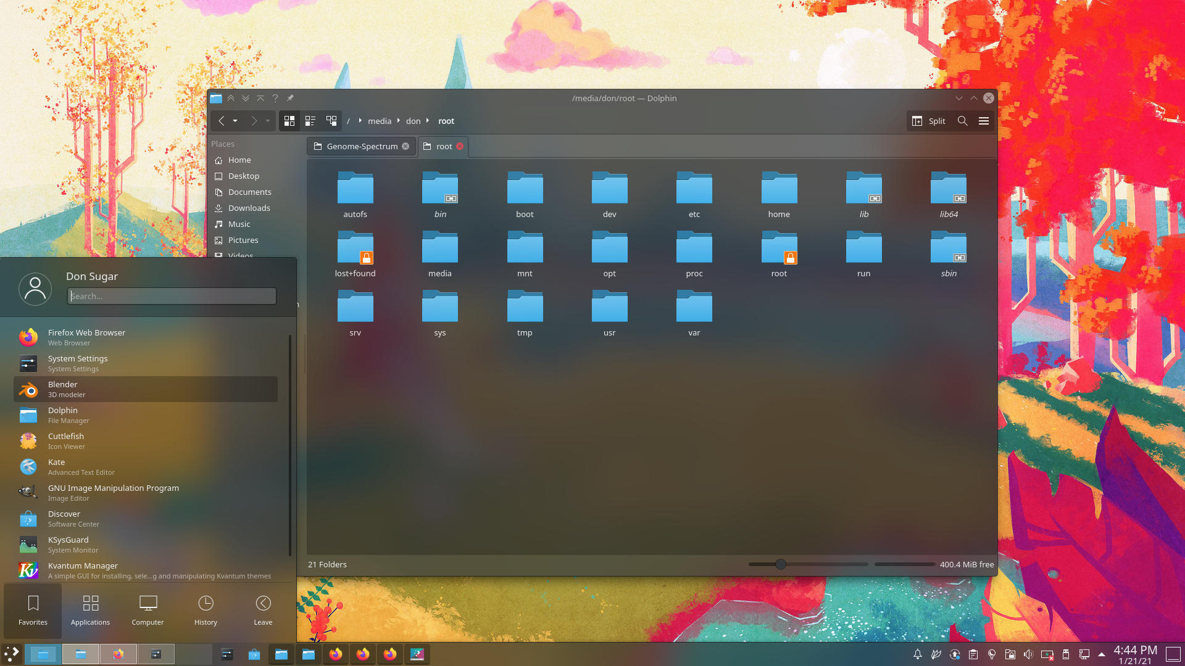Launch Kate Advanced Text Editor

(x=146, y=467)
